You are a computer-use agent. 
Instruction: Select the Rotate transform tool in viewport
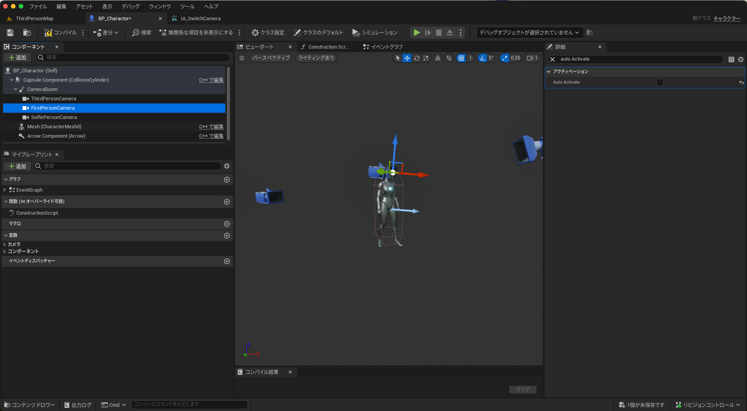tap(417, 58)
